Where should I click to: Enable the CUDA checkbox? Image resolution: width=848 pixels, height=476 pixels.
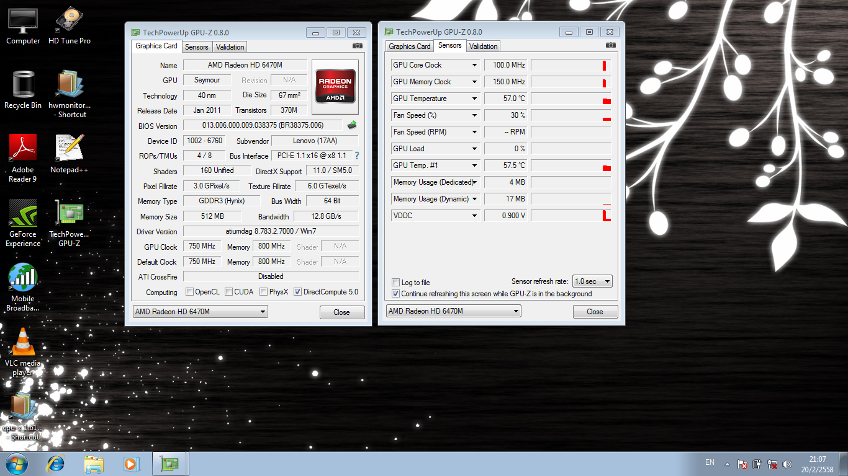[229, 292]
